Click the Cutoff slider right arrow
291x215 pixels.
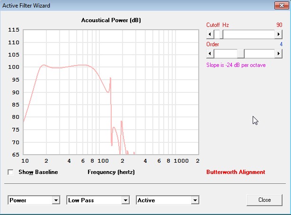point(278,34)
